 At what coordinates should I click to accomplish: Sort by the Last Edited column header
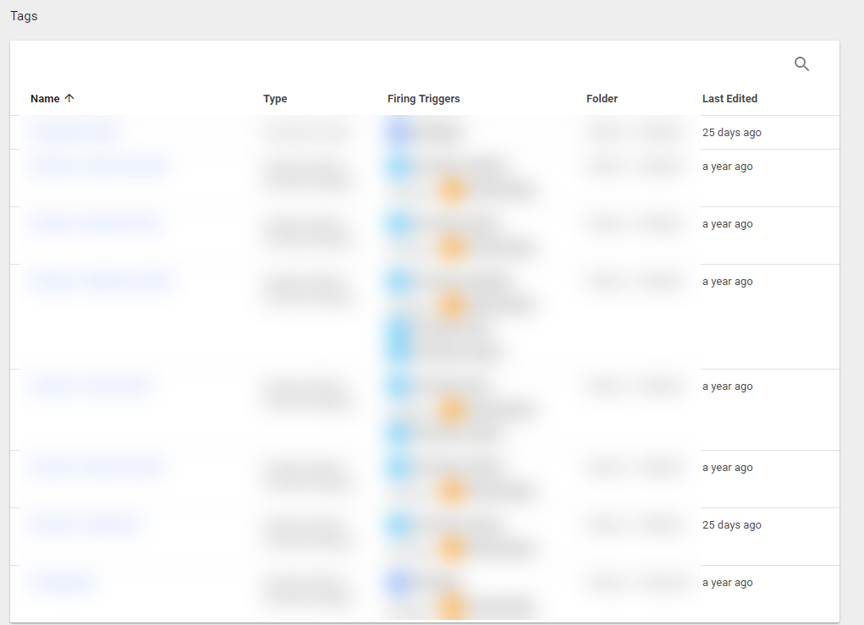click(x=729, y=99)
